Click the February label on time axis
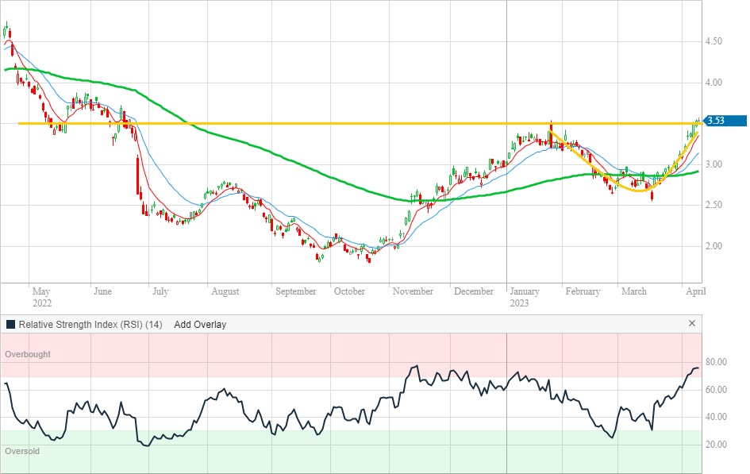The width and height of the screenshot is (750, 474). [x=583, y=291]
